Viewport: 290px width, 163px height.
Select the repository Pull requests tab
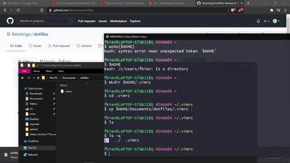[59, 46]
